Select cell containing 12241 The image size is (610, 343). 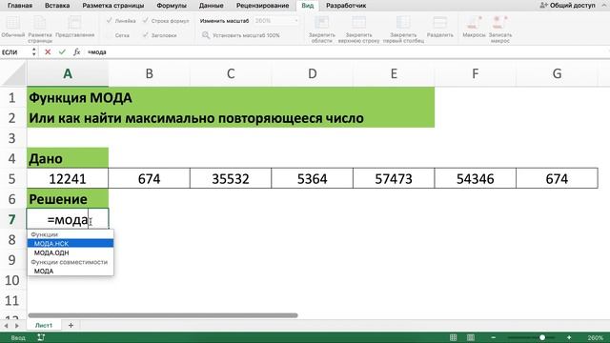68,178
